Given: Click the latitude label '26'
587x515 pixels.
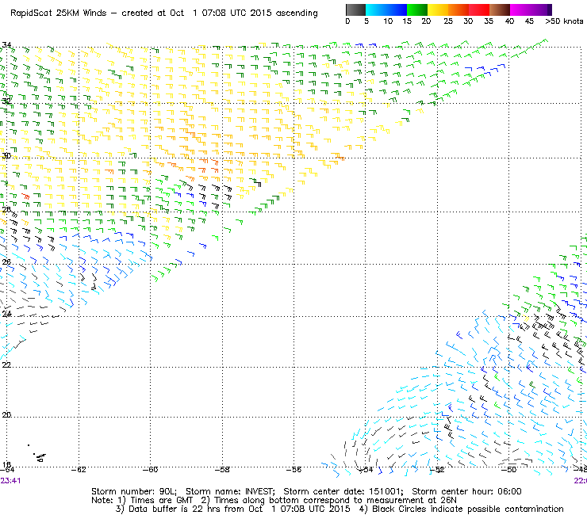Looking at the screenshot, I should point(6,261).
